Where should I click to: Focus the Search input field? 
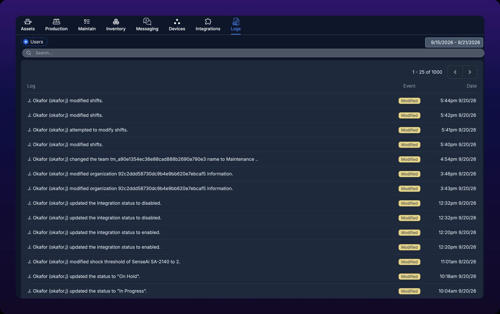(253, 53)
